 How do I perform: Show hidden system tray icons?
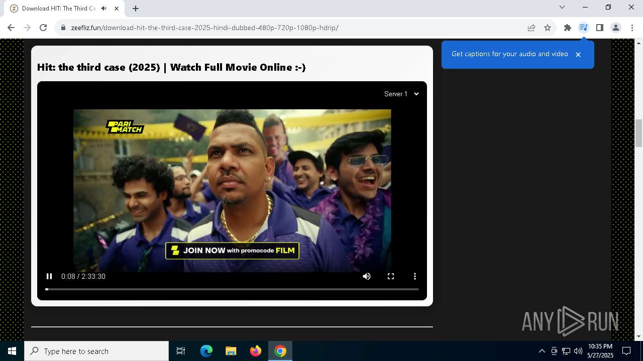click(x=542, y=351)
